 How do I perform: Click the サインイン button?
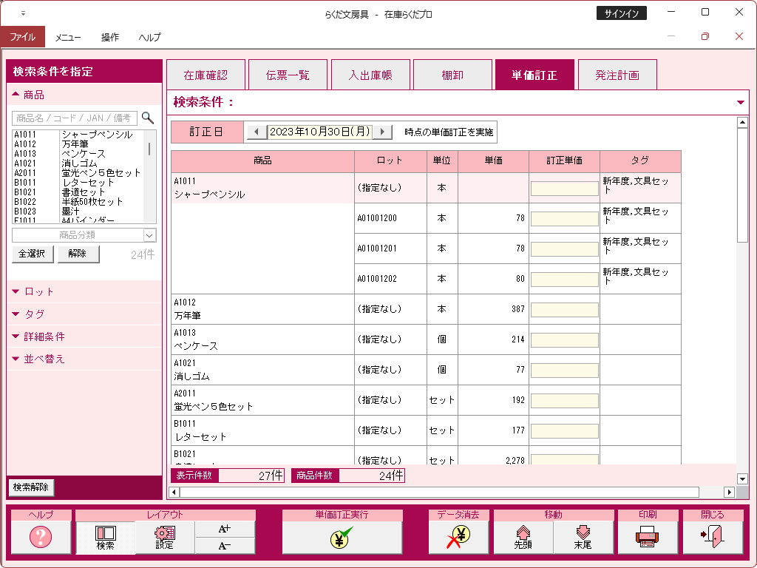[x=621, y=13]
